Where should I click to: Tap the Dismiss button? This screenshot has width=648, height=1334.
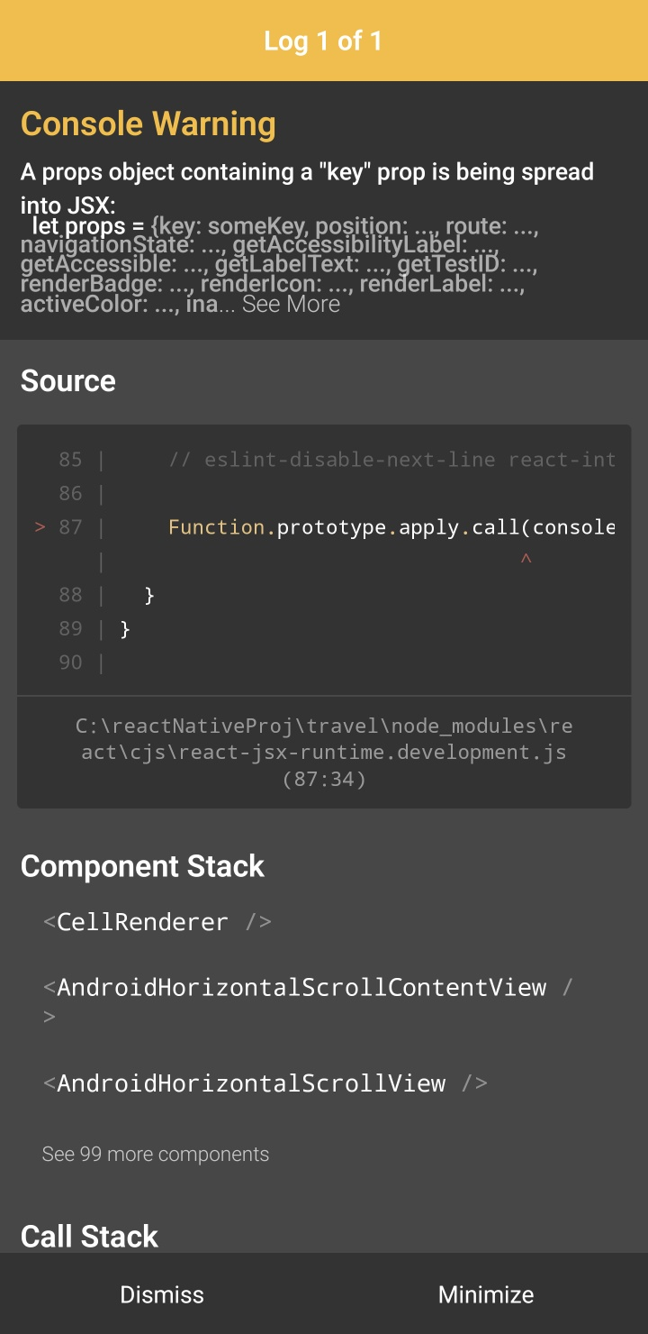162,1294
